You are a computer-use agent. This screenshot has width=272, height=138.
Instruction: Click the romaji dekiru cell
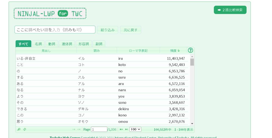click(123, 109)
